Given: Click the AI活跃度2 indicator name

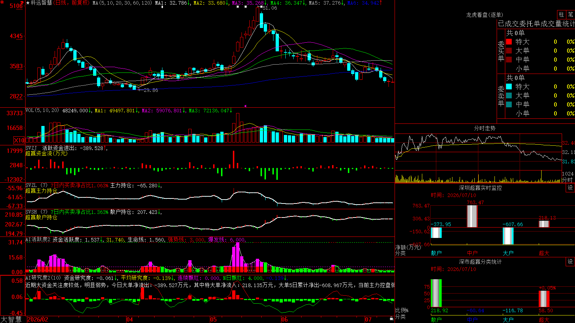Looking at the screenshot, I should pos(38,239).
